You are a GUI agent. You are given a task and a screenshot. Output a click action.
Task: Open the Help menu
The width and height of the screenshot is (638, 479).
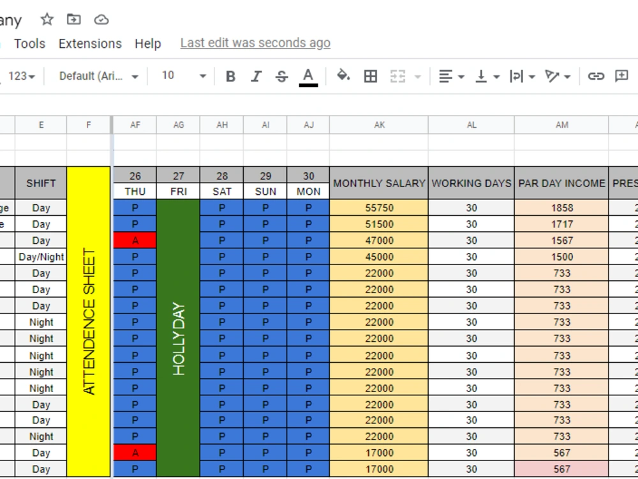pos(148,43)
